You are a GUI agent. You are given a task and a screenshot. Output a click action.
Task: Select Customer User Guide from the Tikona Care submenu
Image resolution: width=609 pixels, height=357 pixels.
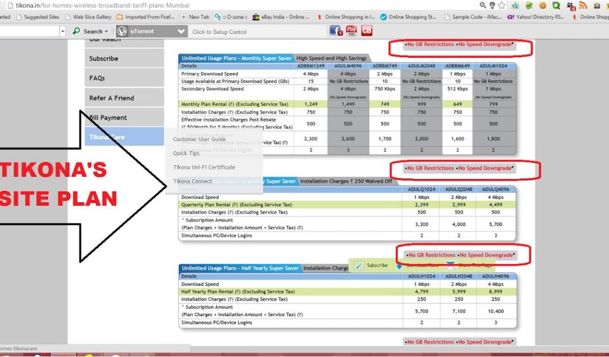199,139
